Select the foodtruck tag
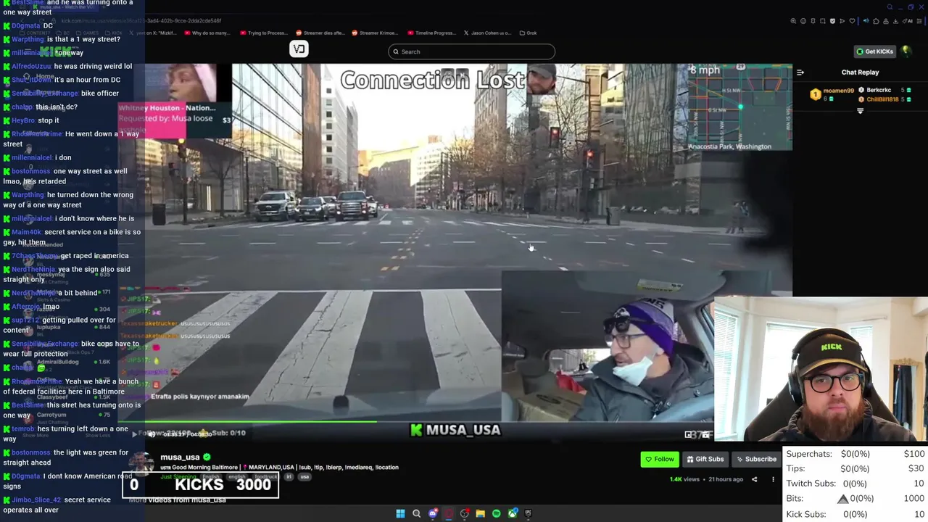This screenshot has width=928, height=522. (x=266, y=477)
